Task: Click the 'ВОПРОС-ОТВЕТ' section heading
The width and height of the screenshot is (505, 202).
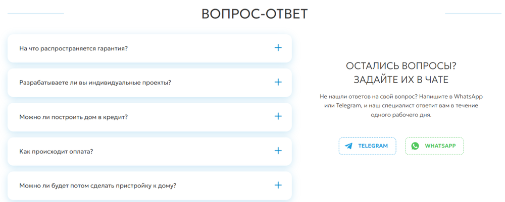Action: pyautogui.click(x=255, y=15)
